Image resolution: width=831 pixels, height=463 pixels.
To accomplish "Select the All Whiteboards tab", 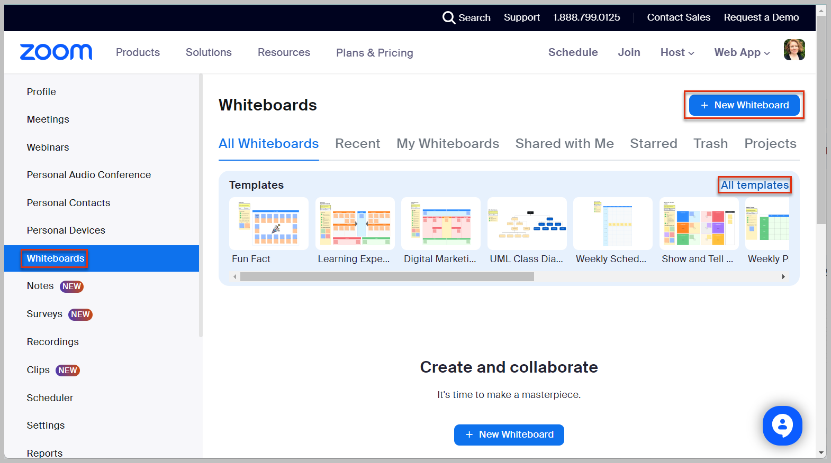I will pos(268,144).
